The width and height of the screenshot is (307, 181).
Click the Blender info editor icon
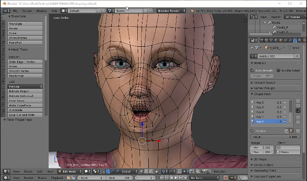coord(6,10)
